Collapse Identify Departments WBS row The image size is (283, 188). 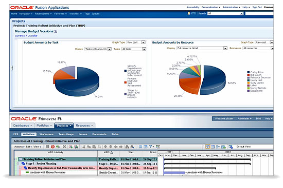(x=20, y=168)
